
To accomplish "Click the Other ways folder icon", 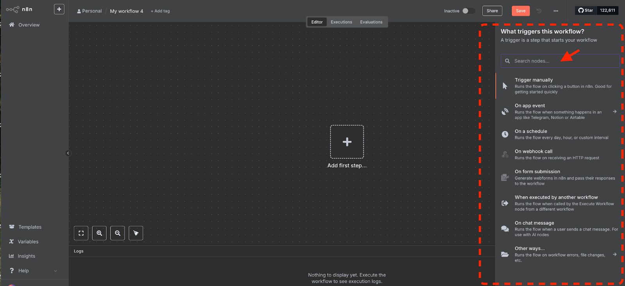I will 505,254.
